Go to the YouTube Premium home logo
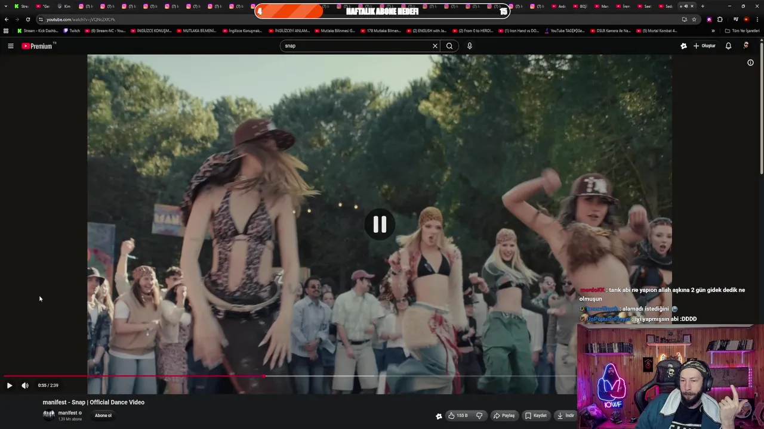 (38, 46)
